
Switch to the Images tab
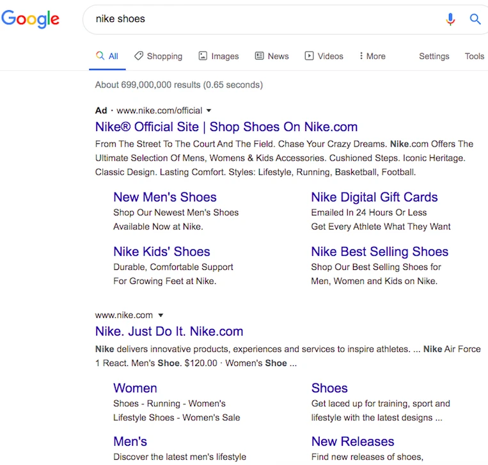pyautogui.click(x=219, y=56)
